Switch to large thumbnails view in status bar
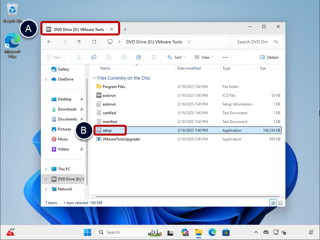The width and height of the screenshot is (320, 240). click(280, 203)
